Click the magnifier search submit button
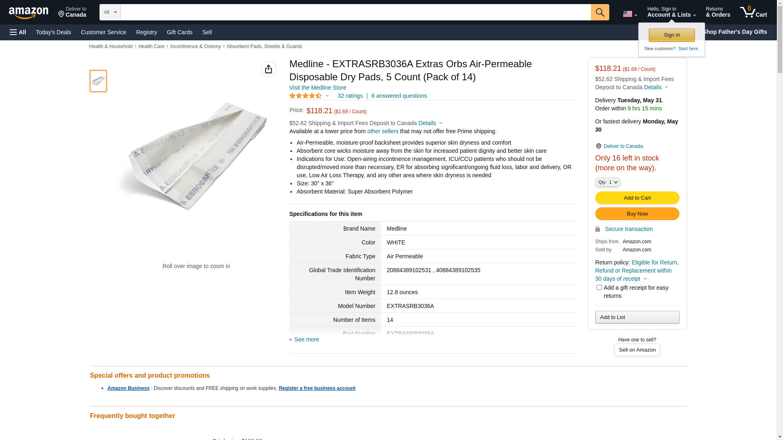The height and width of the screenshot is (440, 783). click(x=600, y=12)
